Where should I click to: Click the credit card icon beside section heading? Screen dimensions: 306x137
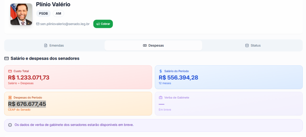pos(7,59)
